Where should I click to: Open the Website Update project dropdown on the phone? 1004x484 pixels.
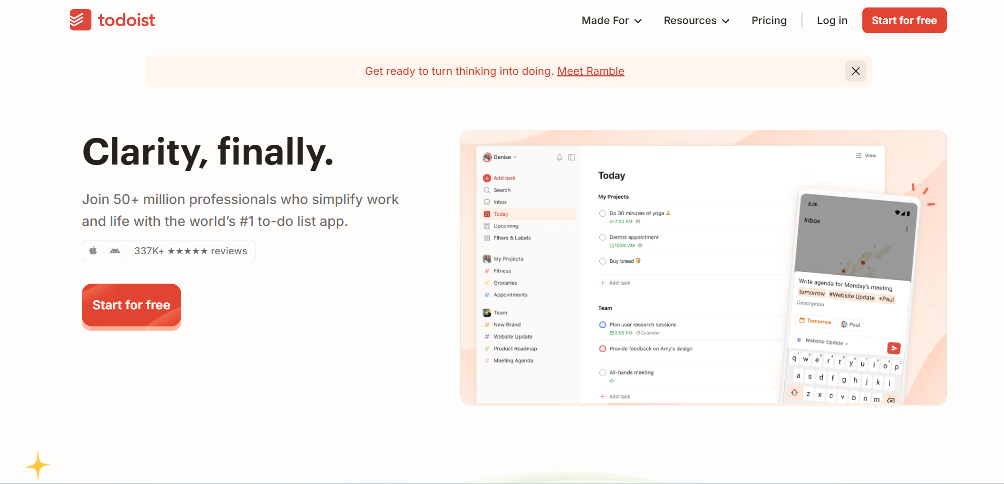(823, 341)
